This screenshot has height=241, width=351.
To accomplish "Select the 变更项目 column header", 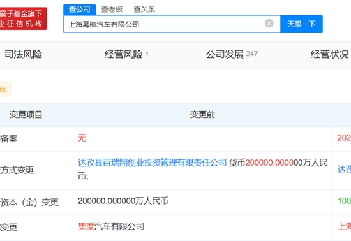I will pos(26,115).
